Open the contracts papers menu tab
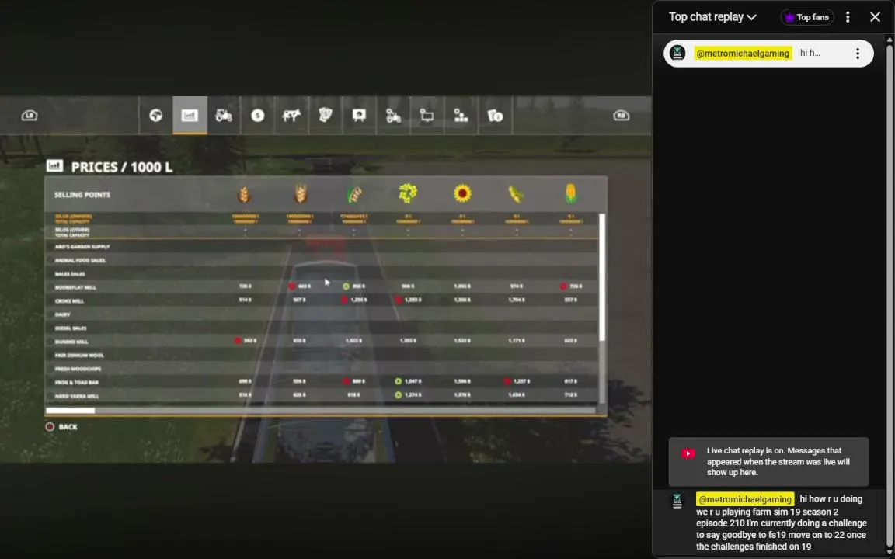 (x=326, y=116)
